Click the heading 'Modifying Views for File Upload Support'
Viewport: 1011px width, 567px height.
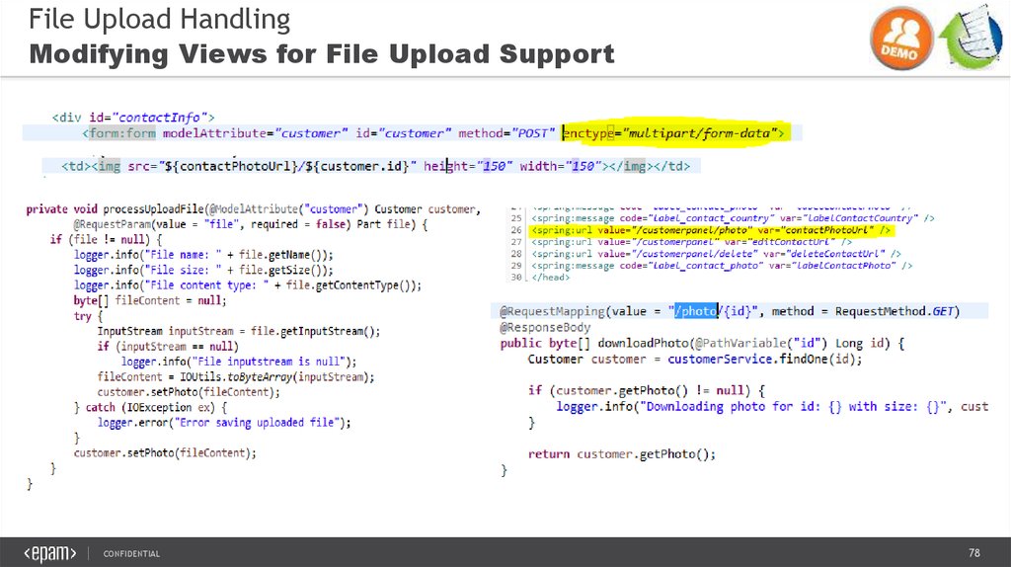coord(322,54)
